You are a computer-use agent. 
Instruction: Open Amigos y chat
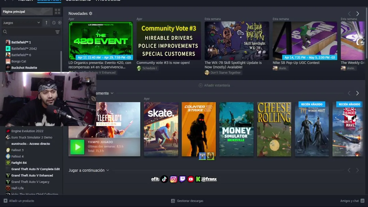(352, 201)
